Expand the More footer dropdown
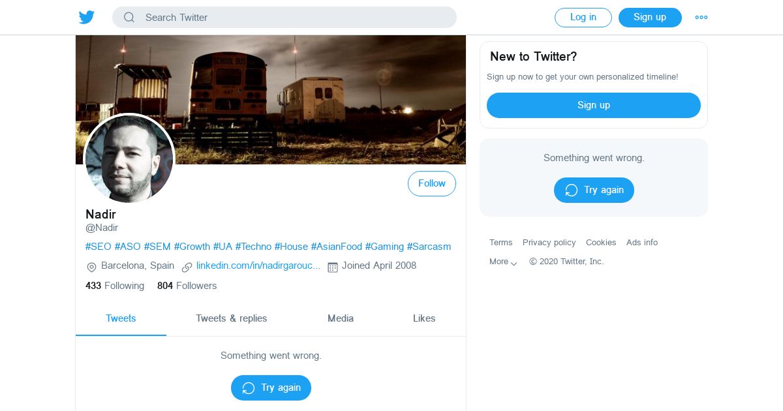Image resolution: width=783 pixels, height=411 pixels. (x=503, y=262)
